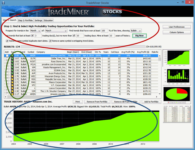Screen dimensions: 195x150
Task: Open the Month period dropdown
Action: click(x=35, y=31)
